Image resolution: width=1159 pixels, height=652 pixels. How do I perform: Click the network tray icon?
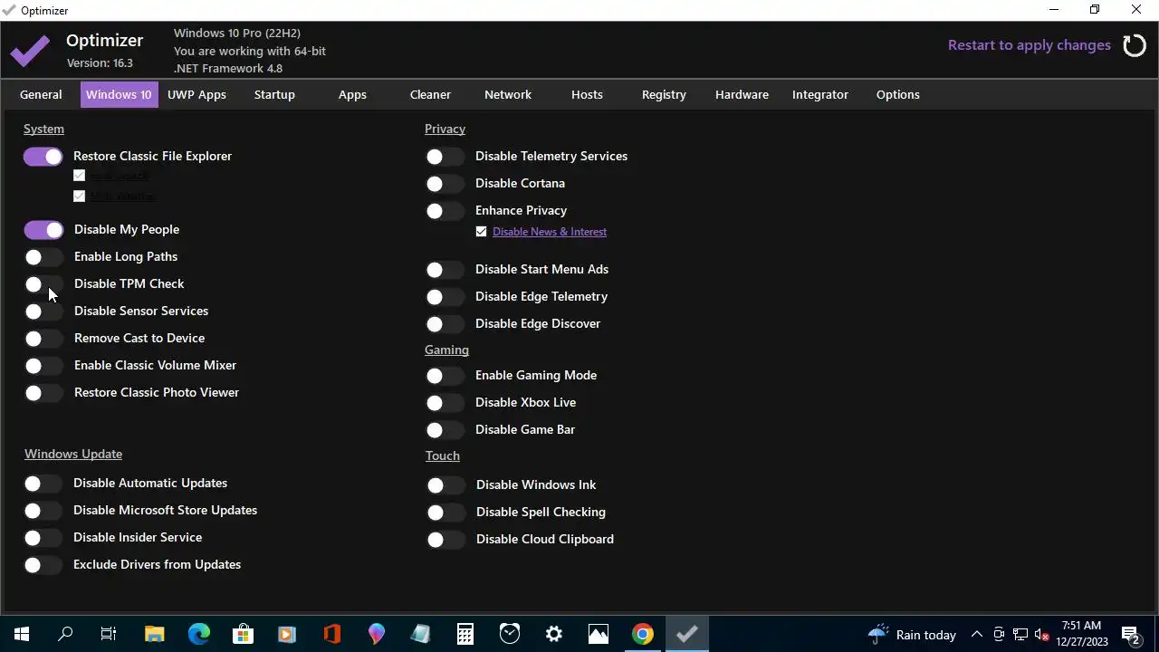pyautogui.click(x=1020, y=635)
